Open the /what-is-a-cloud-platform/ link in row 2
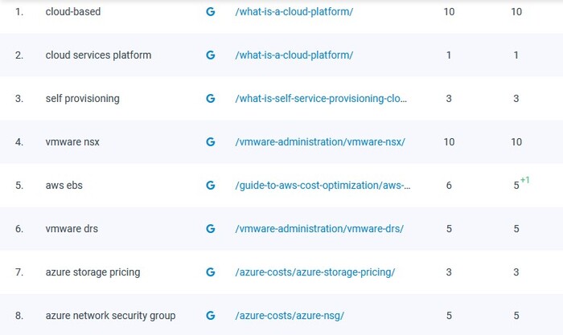The height and width of the screenshot is (335, 563). (x=294, y=55)
